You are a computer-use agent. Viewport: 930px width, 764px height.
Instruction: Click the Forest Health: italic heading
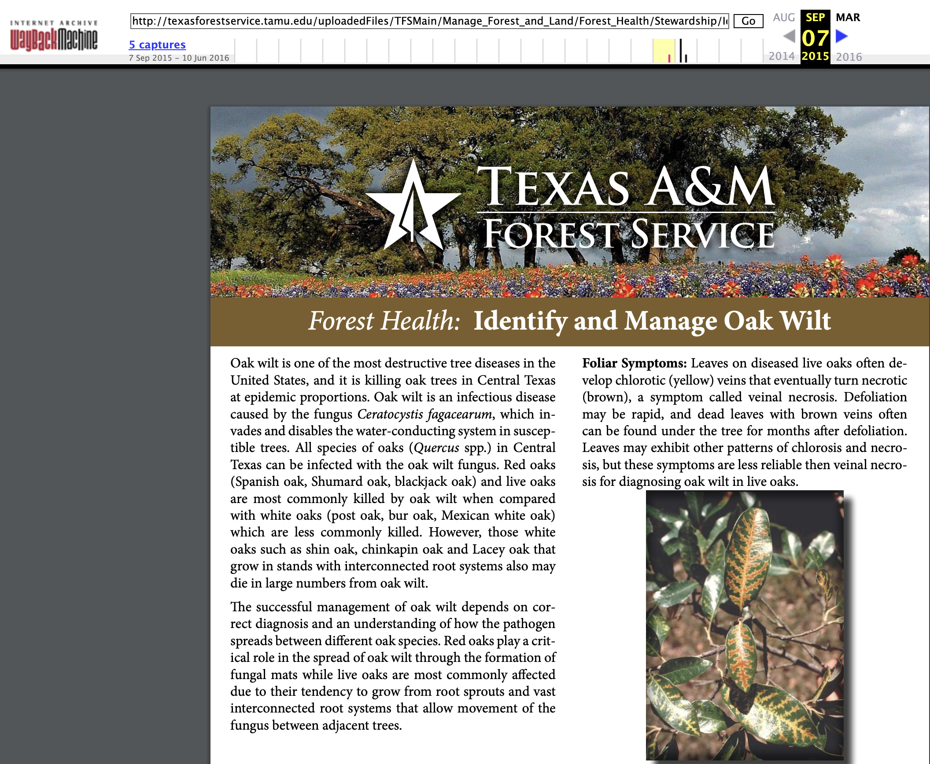click(384, 320)
